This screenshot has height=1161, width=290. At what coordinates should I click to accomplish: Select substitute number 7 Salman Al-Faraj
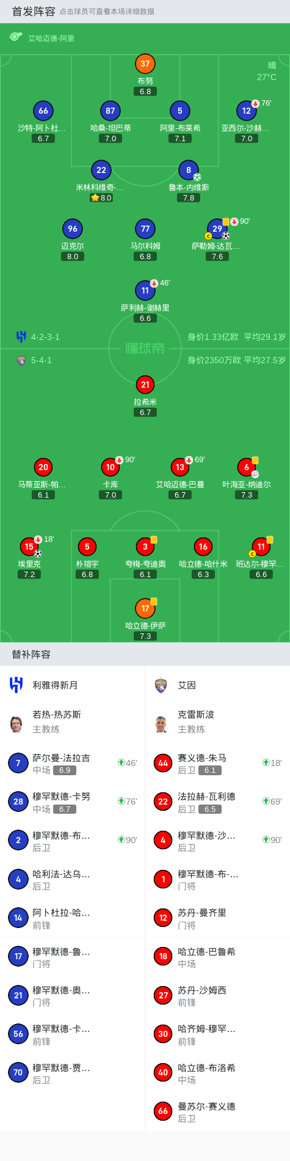(x=73, y=763)
